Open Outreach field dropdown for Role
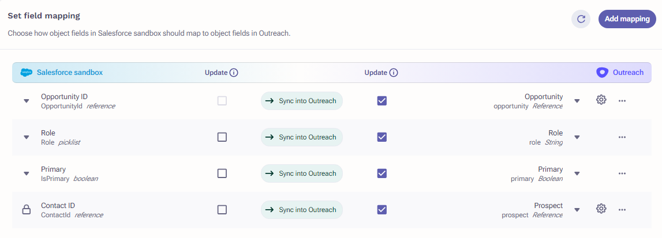 pyautogui.click(x=577, y=137)
